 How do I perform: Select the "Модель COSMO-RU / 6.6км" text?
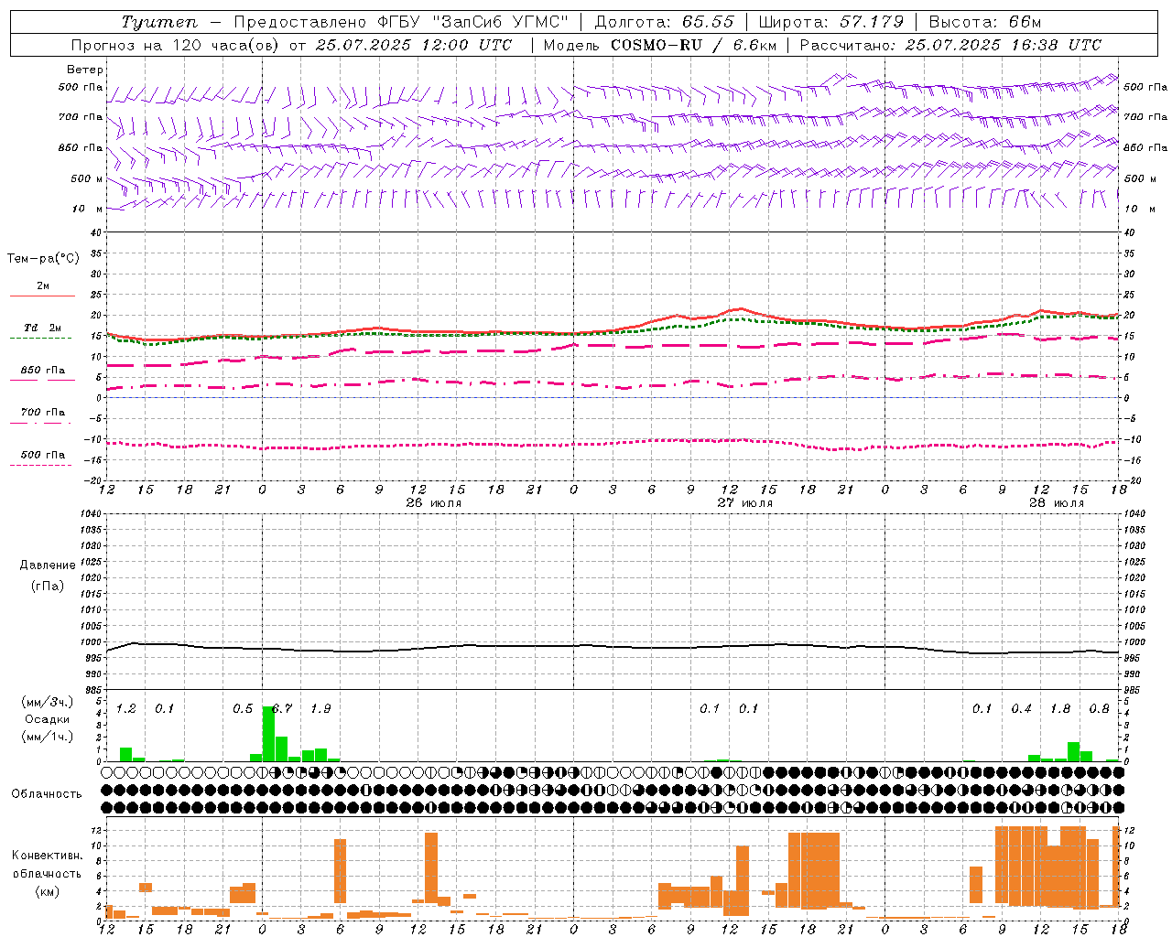click(659, 45)
